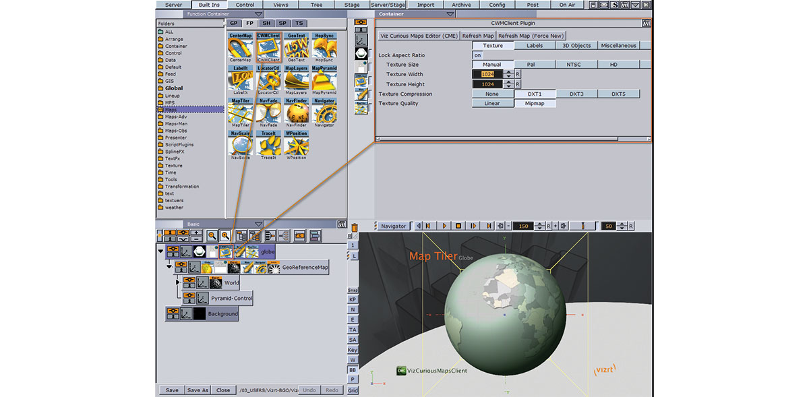
Task: Adjust the Texture Width stepper arrows
Action: point(508,74)
